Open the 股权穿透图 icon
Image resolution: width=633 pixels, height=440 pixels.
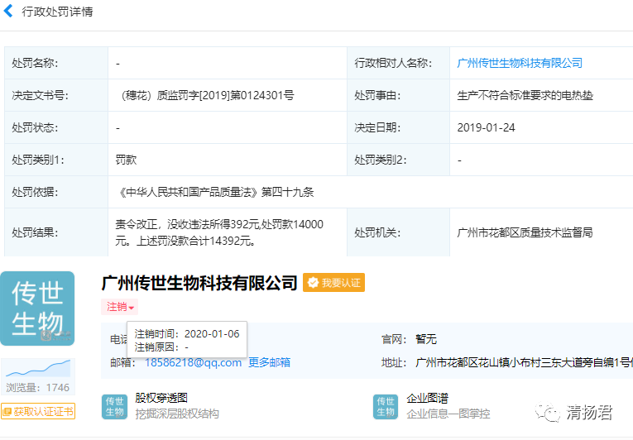coord(114,406)
